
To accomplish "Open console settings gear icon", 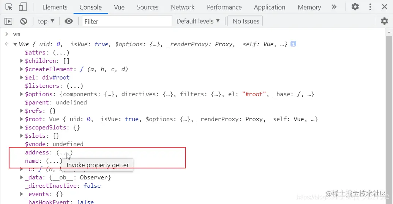I will coord(384,21).
